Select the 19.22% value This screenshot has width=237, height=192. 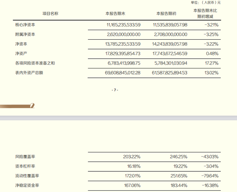180,166
